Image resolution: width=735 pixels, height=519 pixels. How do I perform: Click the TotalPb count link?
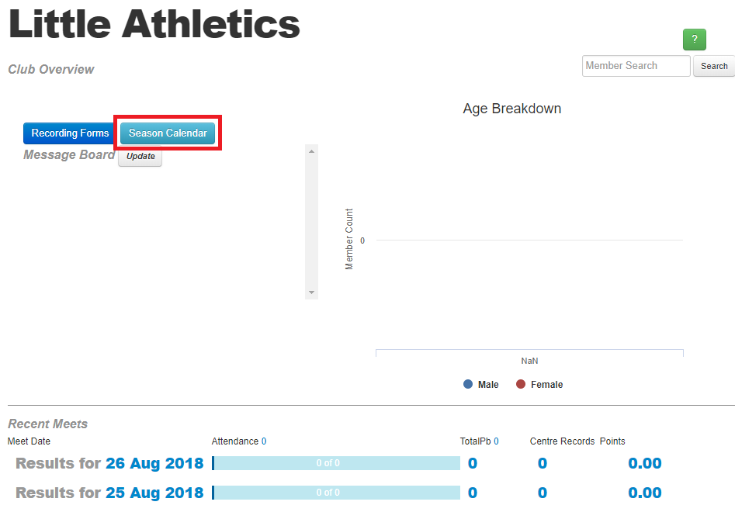[x=496, y=441]
